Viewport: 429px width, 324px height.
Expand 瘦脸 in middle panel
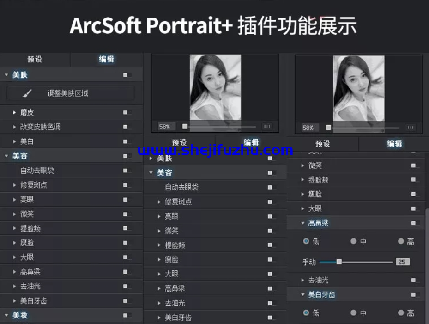tap(159, 259)
